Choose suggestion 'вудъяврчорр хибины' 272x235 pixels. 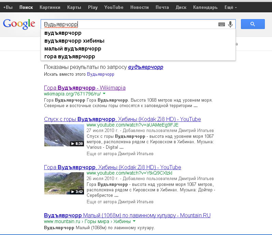[x=138, y=41]
